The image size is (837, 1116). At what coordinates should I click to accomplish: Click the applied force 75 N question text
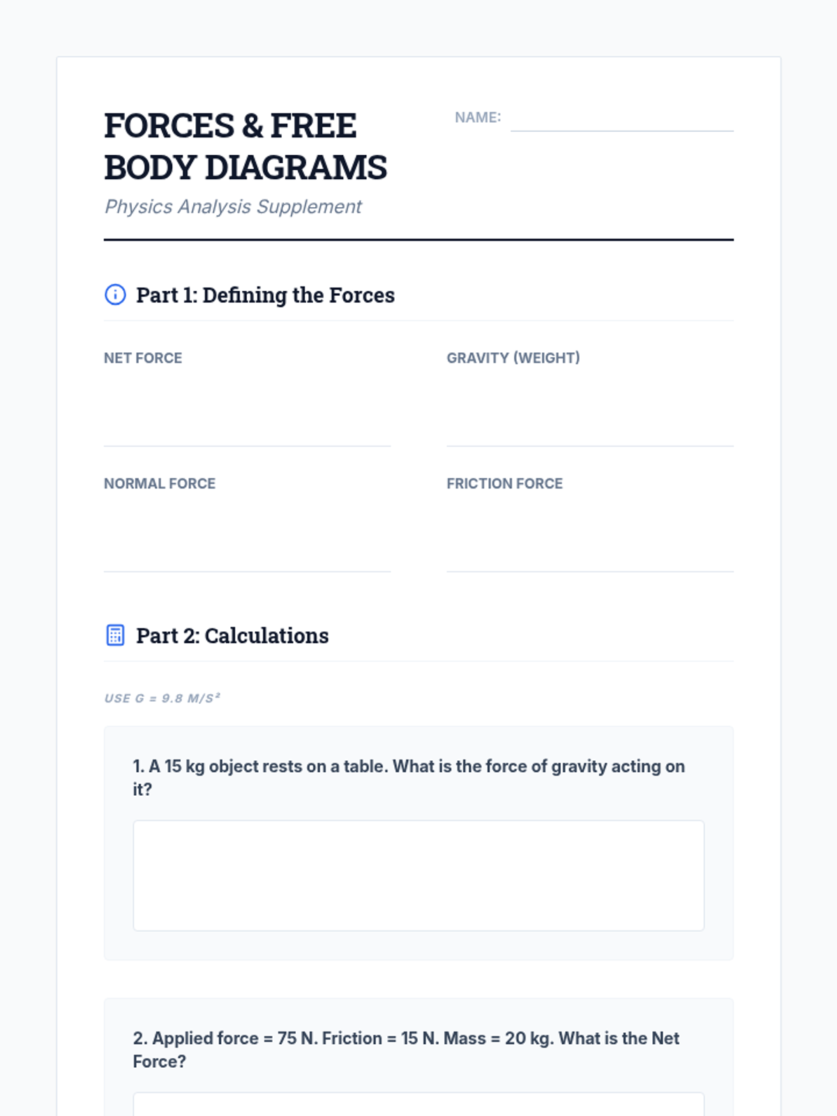click(406, 1050)
